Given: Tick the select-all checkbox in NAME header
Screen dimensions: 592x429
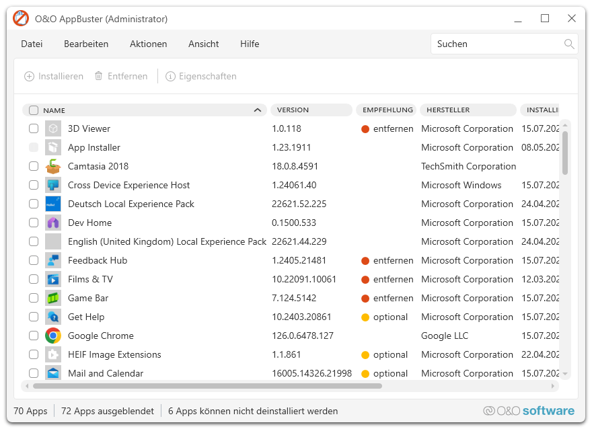Looking at the screenshot, I should [34, 110].
